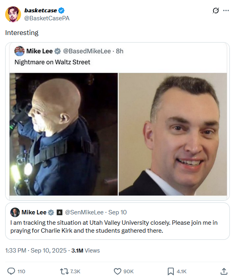Open the Utah Valley University quoted post

click(118, 221)
